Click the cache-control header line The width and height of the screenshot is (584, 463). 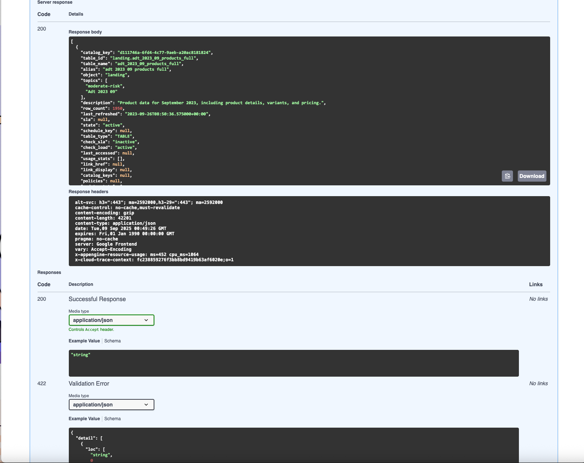tap(127, 208)
